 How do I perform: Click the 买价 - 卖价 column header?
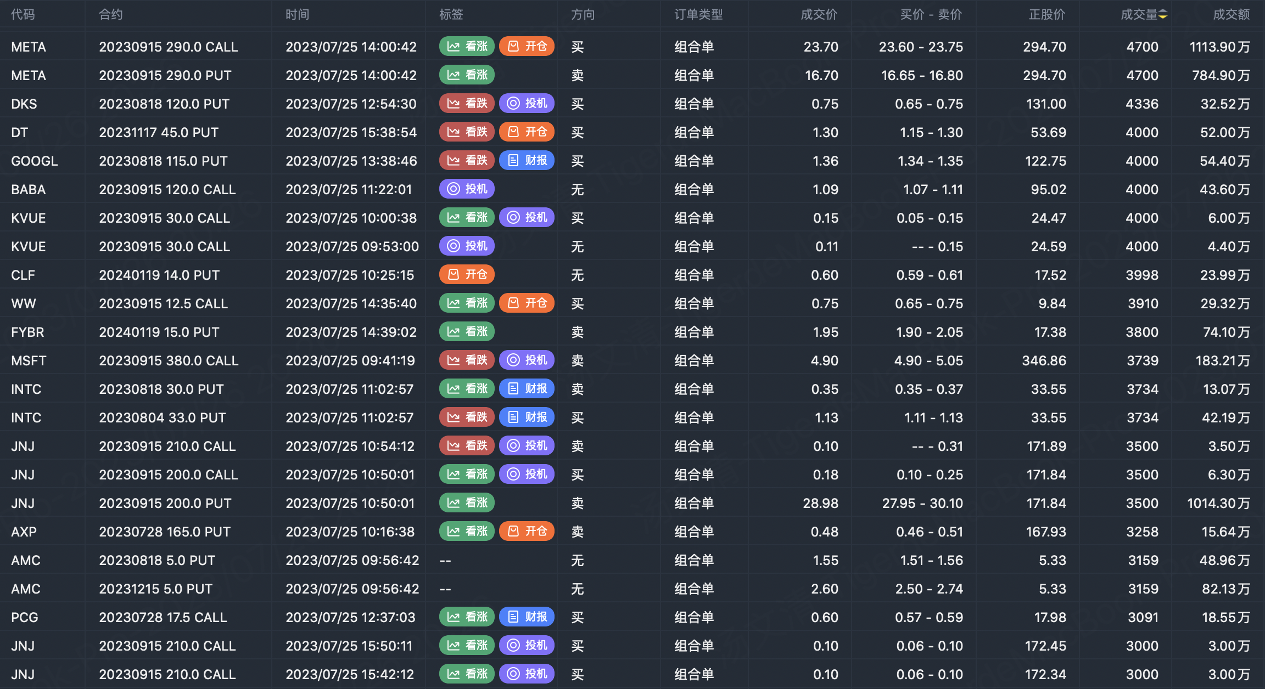(931, 15)
